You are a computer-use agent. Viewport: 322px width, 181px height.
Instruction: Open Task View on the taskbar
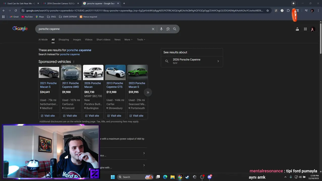point(158,177)
